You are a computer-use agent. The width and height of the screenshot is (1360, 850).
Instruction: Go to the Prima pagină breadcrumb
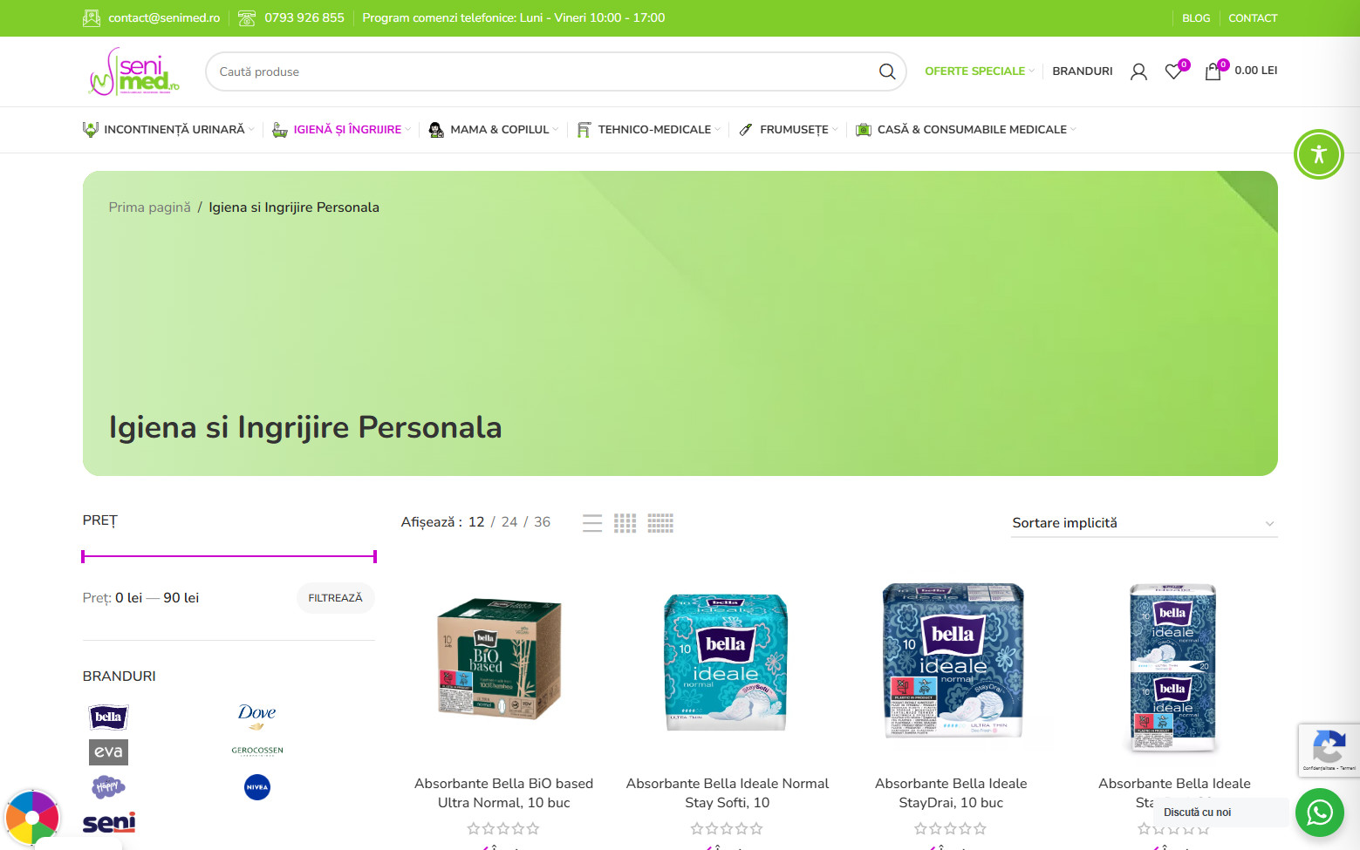pyautogui.click(x=149, y=207)
